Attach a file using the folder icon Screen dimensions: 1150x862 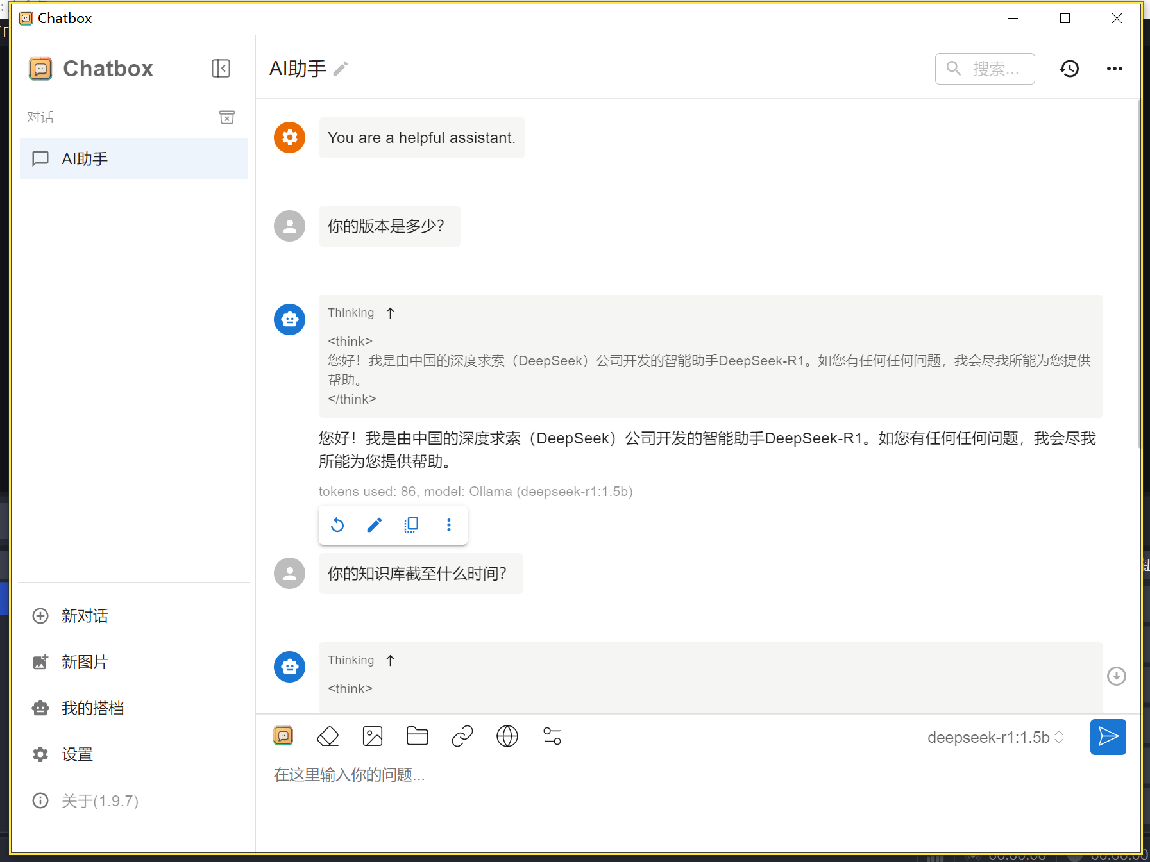[x=418, y=736]
